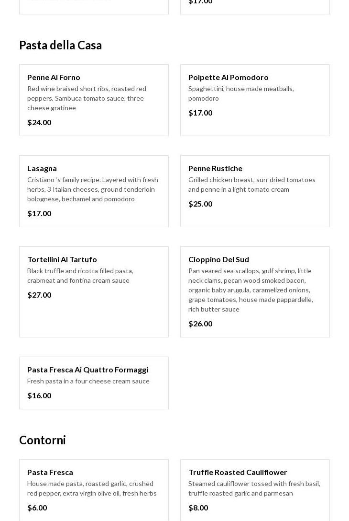349x521 pixels.
Task: Click the $24.00 price of Penne Al Forno
Action: (39, 122)
